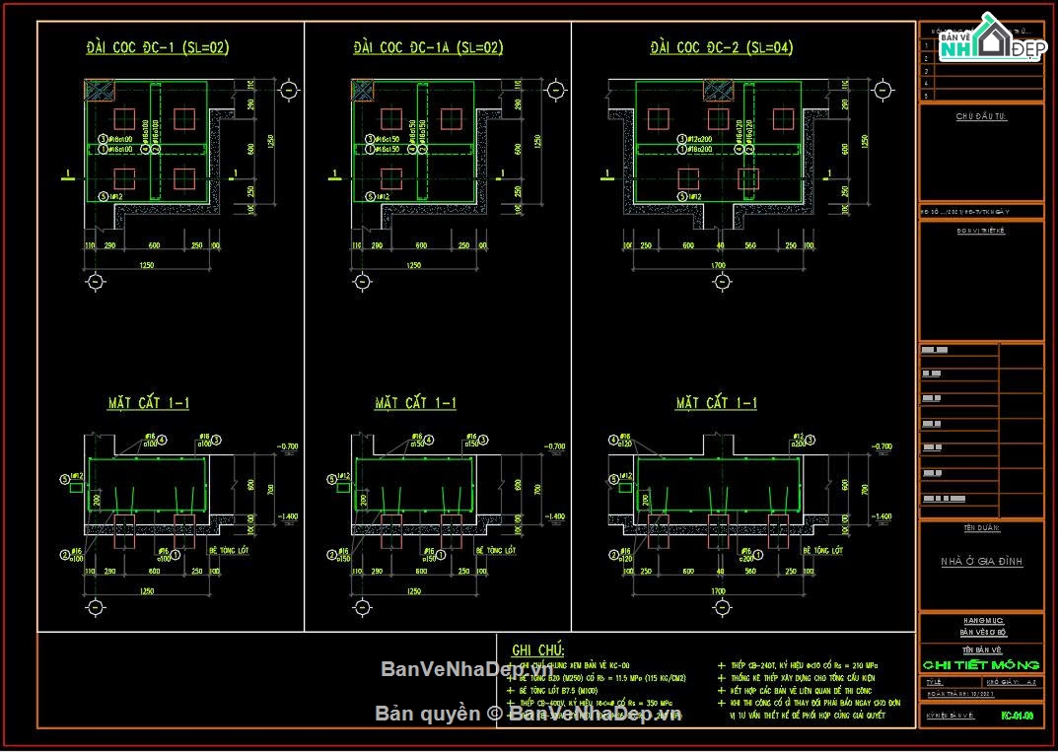Click the axis bubble right of ĐC-1 plan
1058x752 pixels.
coord(288,91)
